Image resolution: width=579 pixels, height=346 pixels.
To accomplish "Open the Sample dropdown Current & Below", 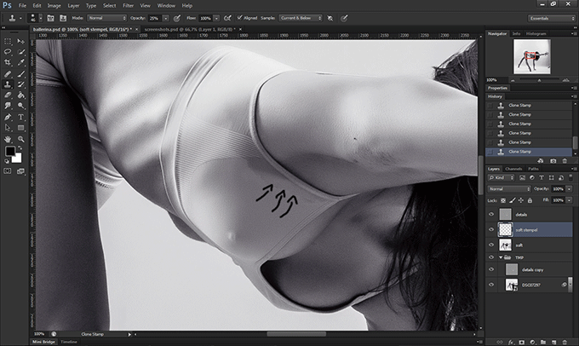I will [301, 18].
